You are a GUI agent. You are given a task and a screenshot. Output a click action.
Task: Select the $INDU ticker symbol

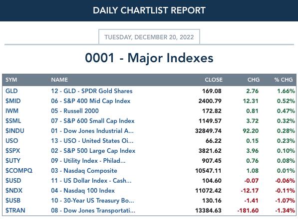click(x=15, y=131)
